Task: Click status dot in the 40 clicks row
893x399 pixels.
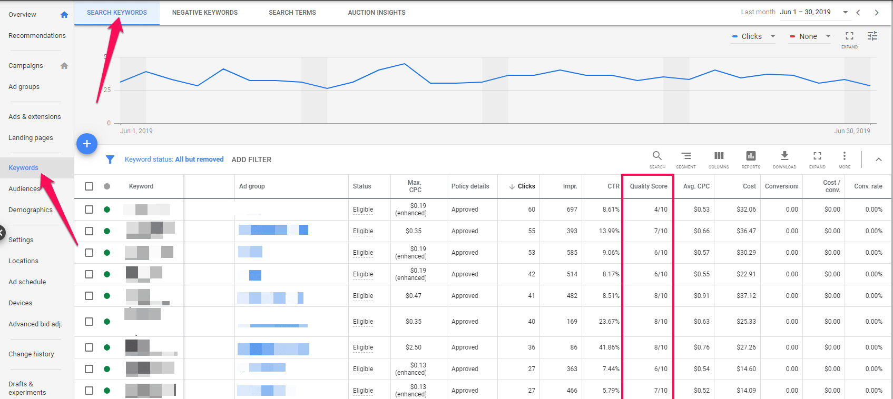Action: [107, 322]
